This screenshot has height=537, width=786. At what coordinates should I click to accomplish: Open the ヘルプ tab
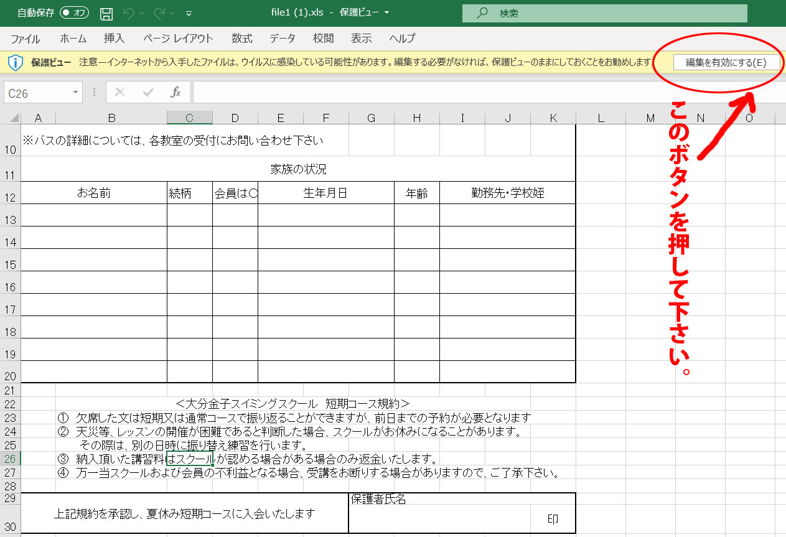click(x=402, y=39)
